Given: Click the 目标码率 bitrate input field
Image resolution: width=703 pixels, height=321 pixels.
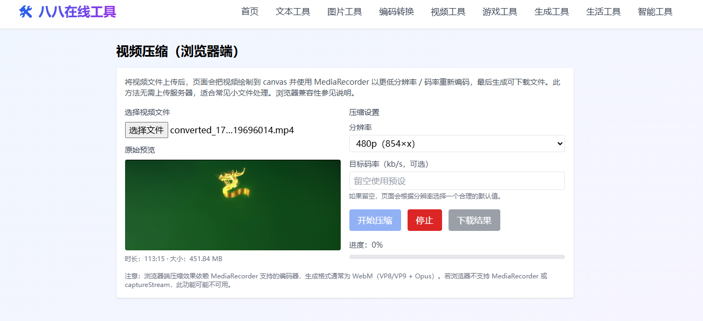Looking at the screenshot, I should click(457, 181).
